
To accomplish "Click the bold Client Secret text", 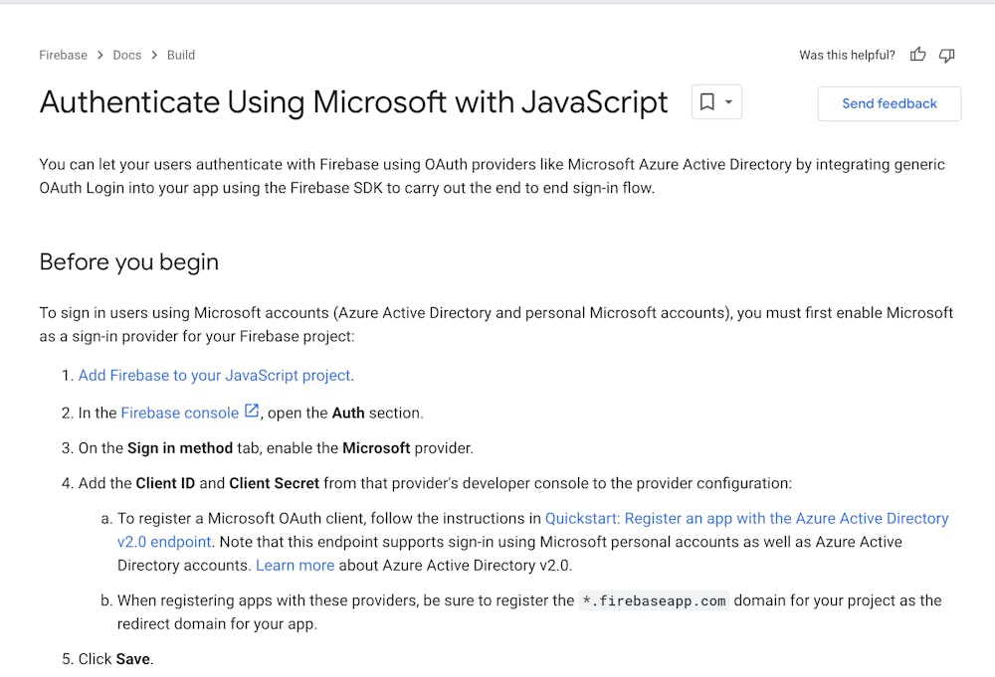I will (275, 484).
